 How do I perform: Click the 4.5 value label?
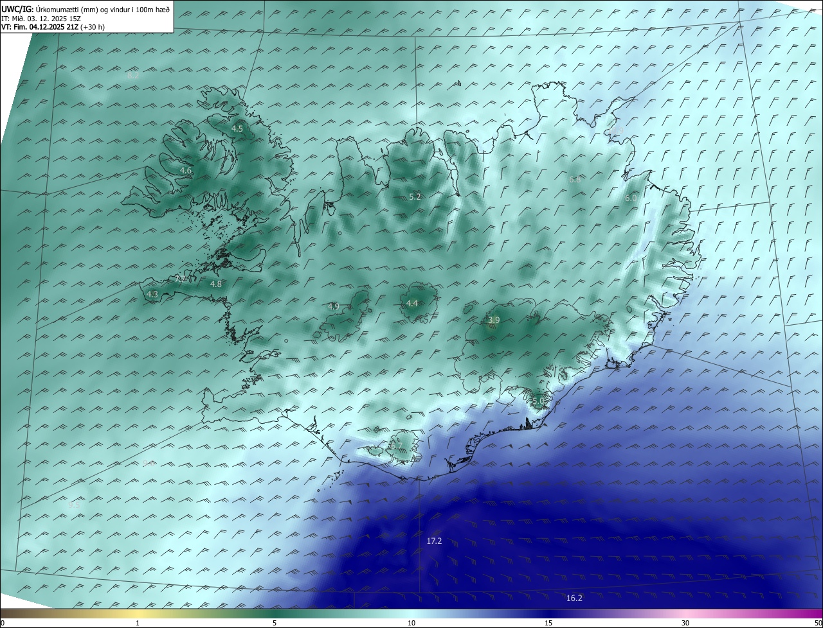237,128
